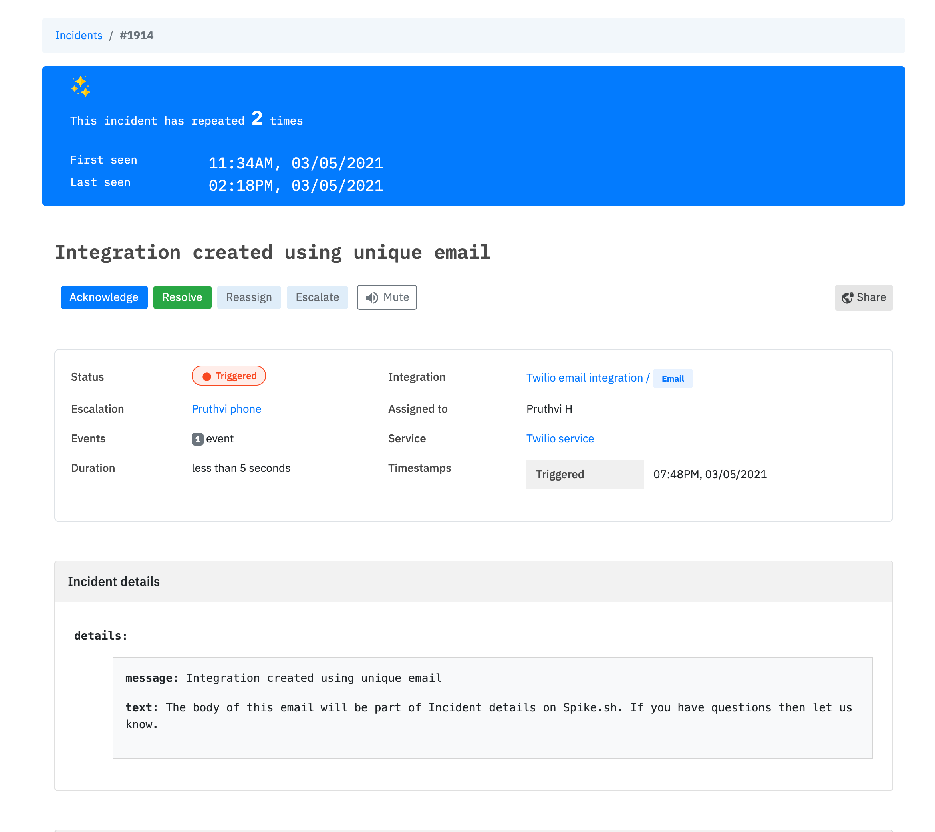
Task: Click the 'details:' label
Action: click(x=101, y=636)
